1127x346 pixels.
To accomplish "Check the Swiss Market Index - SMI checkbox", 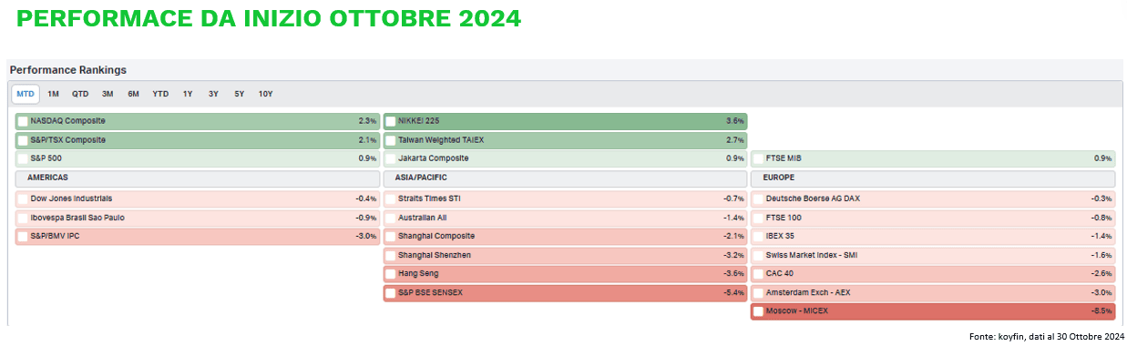I will point(758,256).
